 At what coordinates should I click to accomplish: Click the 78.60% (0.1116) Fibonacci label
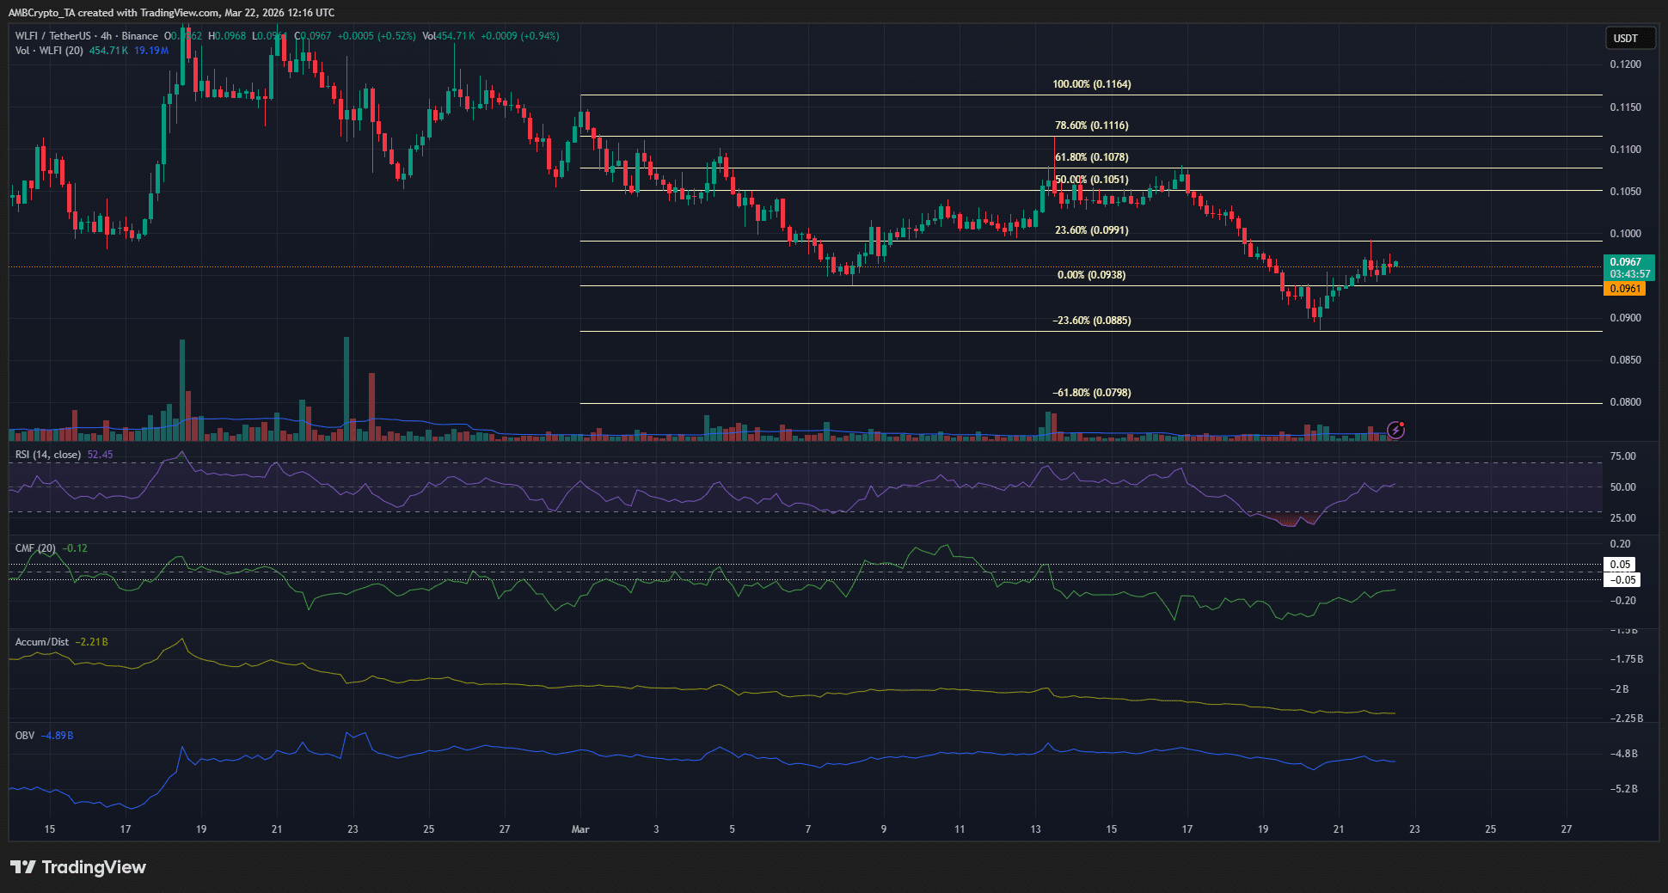click(1091, 125)
